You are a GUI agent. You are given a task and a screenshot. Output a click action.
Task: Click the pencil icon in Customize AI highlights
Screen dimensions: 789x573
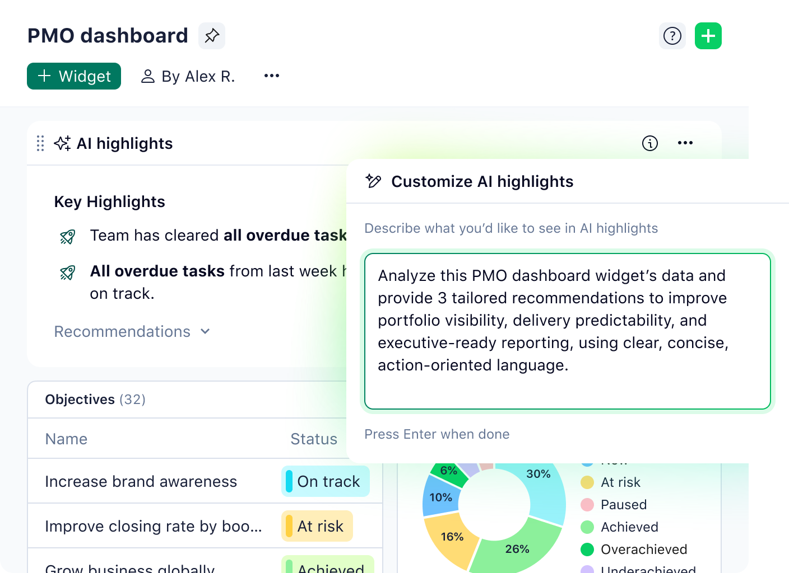pyautogui.click(x=373, y=181)
